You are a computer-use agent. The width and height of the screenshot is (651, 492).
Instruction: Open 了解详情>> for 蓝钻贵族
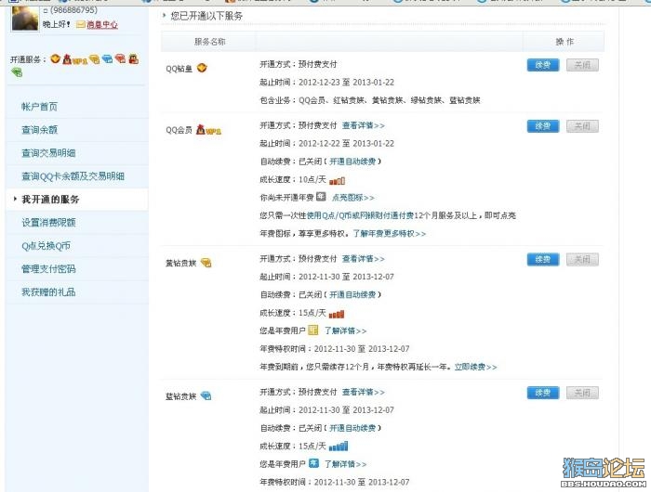click(x=345, y=464)
